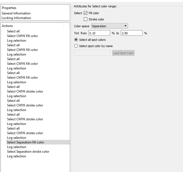Viewport: 183px width, 172px height.
Task: Click the Tint to value field
Action: coord(131,33)
